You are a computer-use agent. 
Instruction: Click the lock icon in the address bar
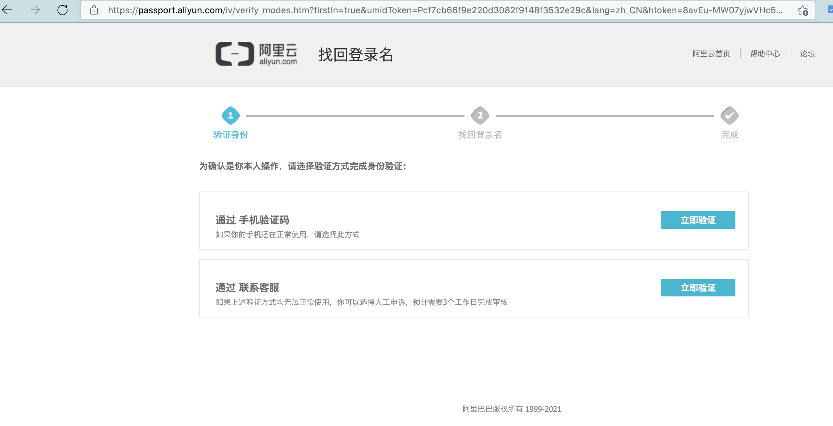(x=94, y=10)
